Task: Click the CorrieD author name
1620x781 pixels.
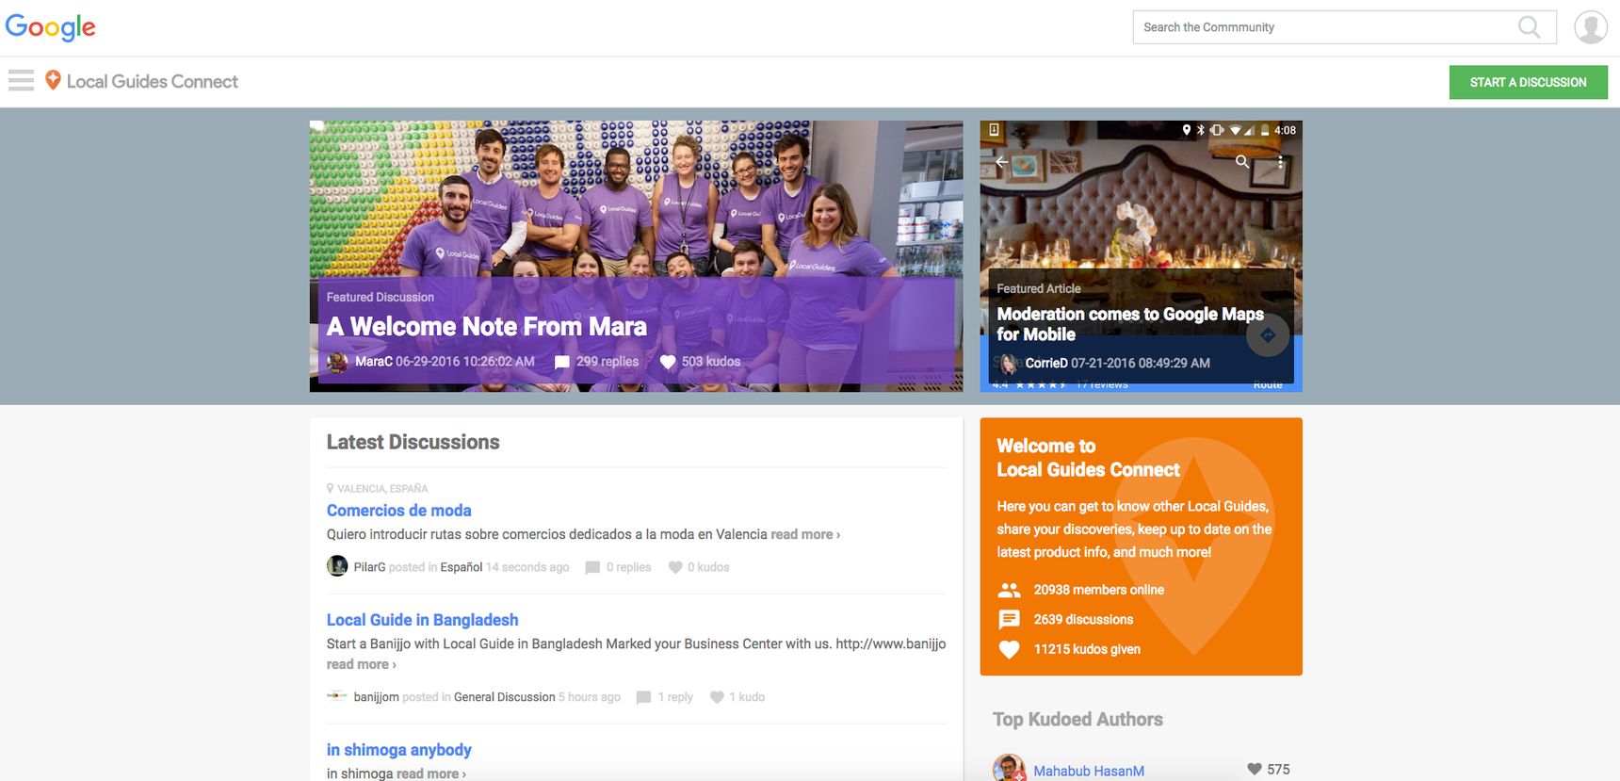Action: (x=1046, y=363)
